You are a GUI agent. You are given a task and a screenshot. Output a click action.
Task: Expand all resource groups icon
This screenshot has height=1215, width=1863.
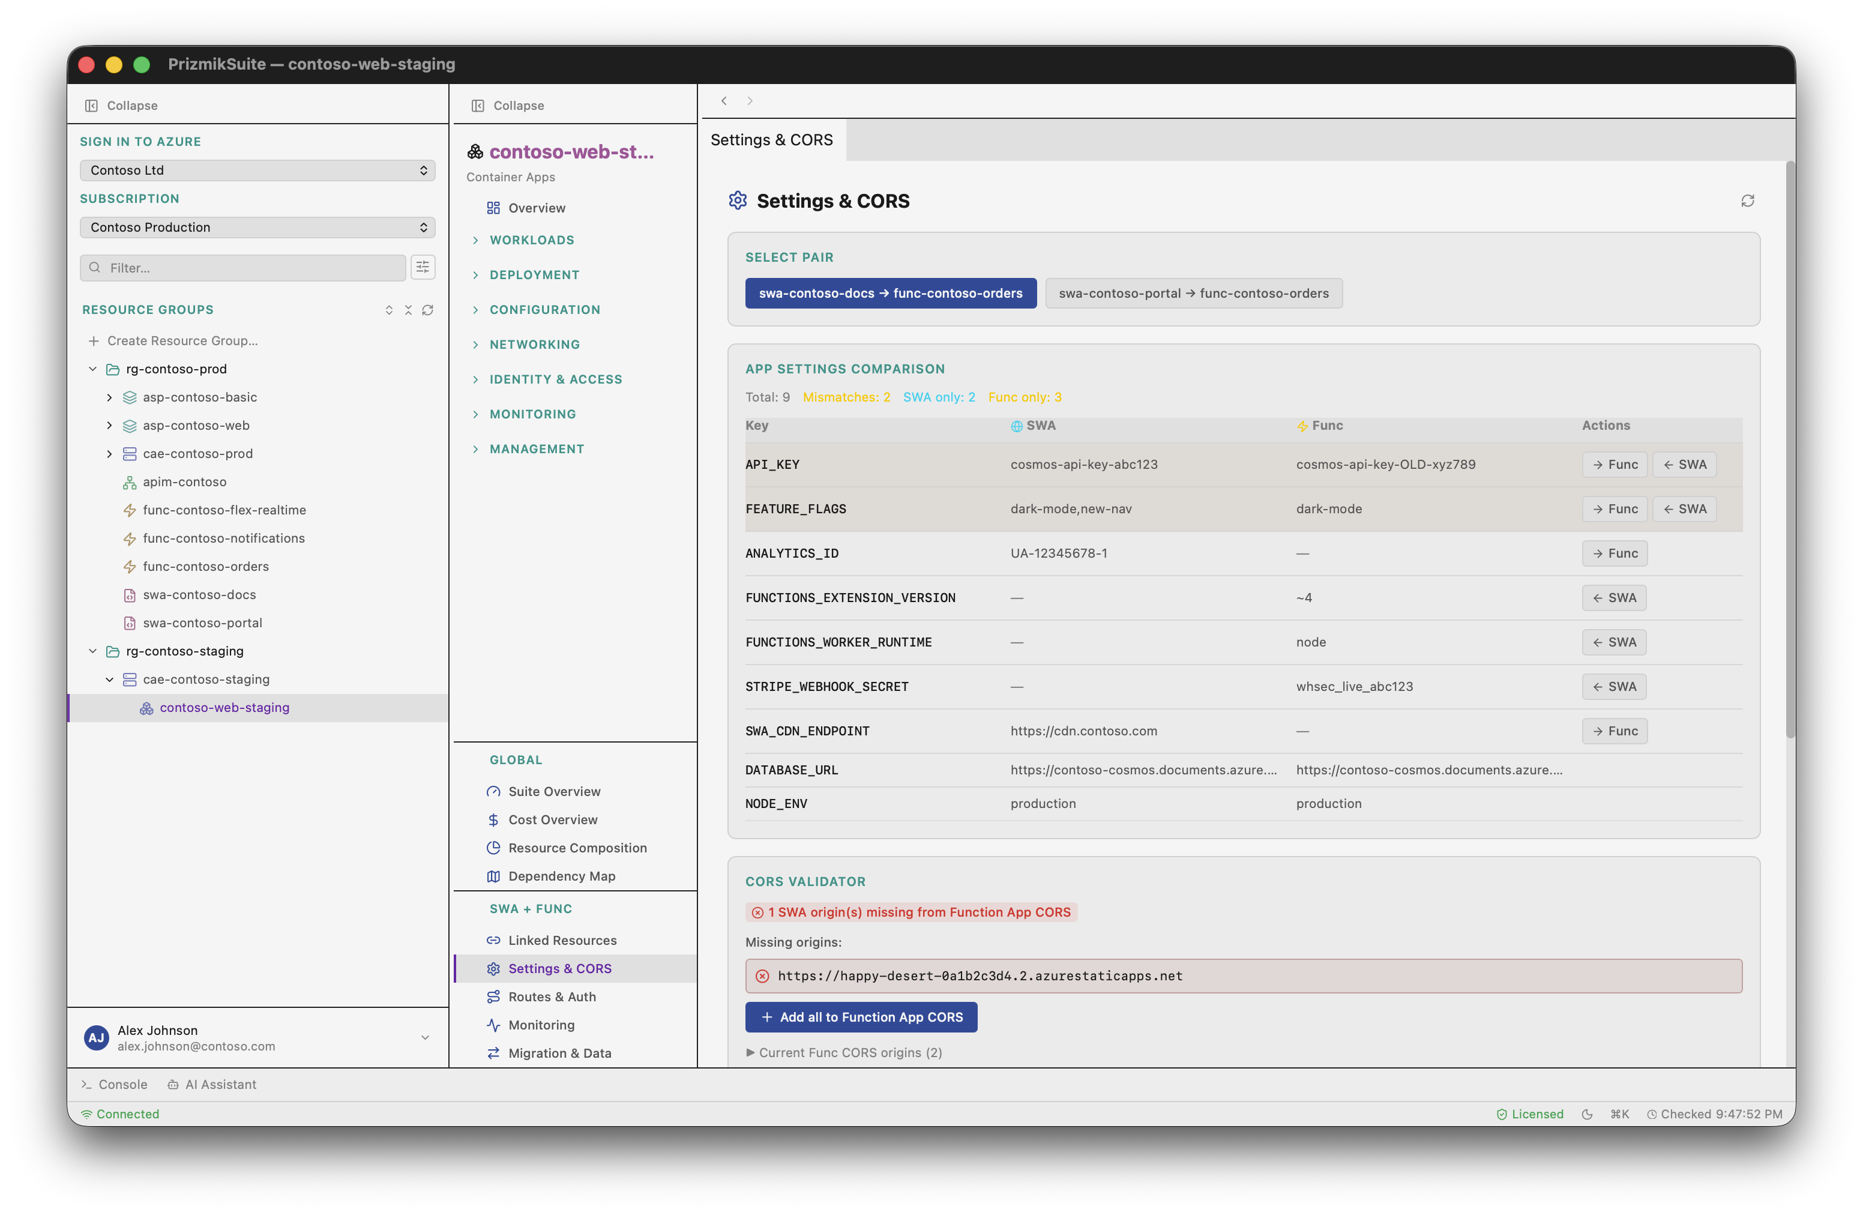click(x=389, y=310)
